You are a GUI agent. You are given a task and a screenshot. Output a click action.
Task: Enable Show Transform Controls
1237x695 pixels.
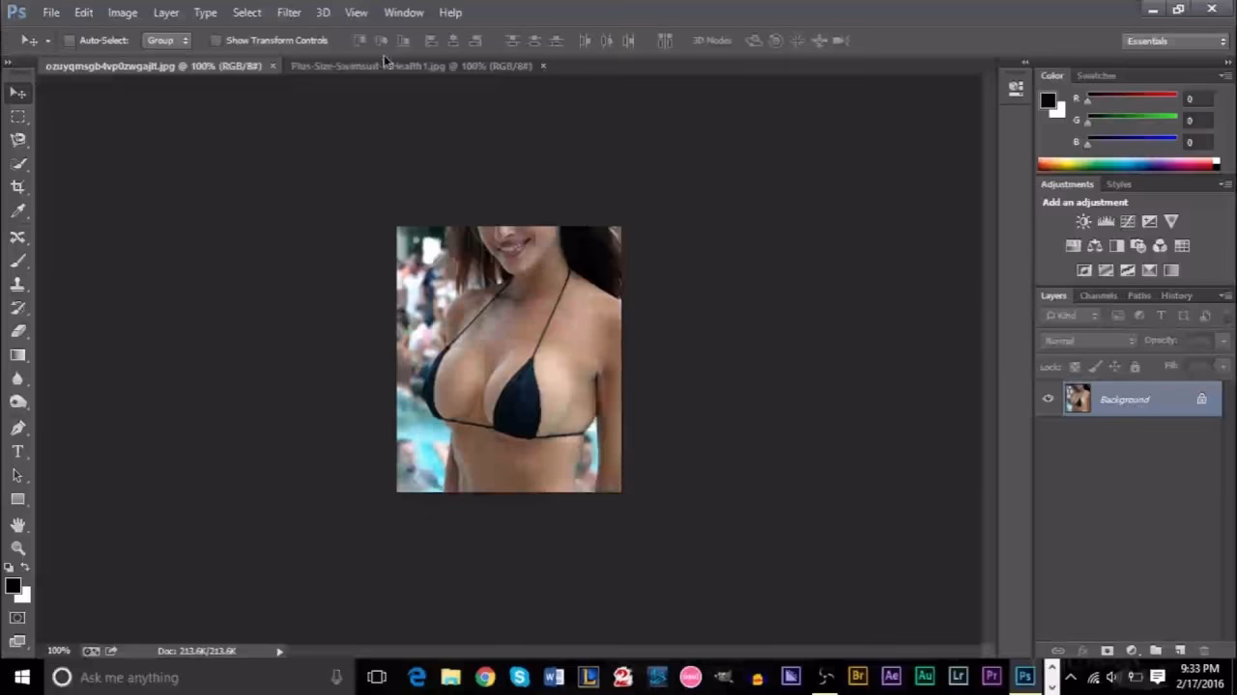(x=216, y=40)
